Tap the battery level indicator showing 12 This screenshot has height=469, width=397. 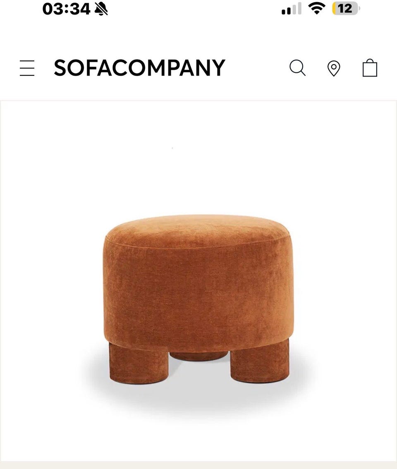[346, 8]
